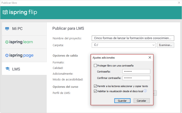Click the Examinar... button
This screenshot has width=182, height=113.
point(166,45)
